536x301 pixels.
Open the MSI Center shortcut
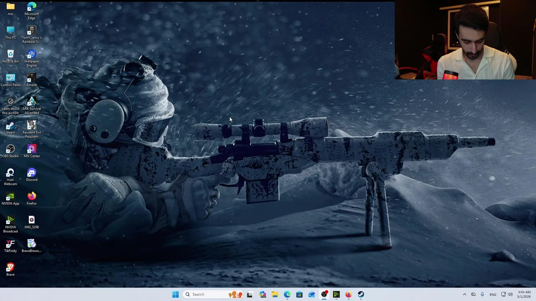pyautogui.click(x=31, y=151)
